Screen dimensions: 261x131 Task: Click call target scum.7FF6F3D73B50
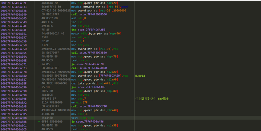click(94, 53)
